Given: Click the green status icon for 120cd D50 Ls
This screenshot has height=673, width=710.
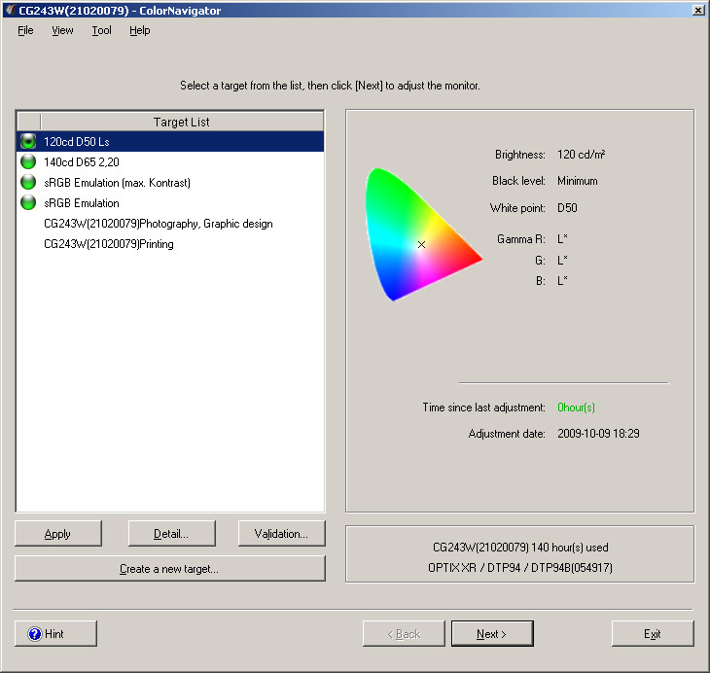Looking at the screenshot, I should 28,141.
